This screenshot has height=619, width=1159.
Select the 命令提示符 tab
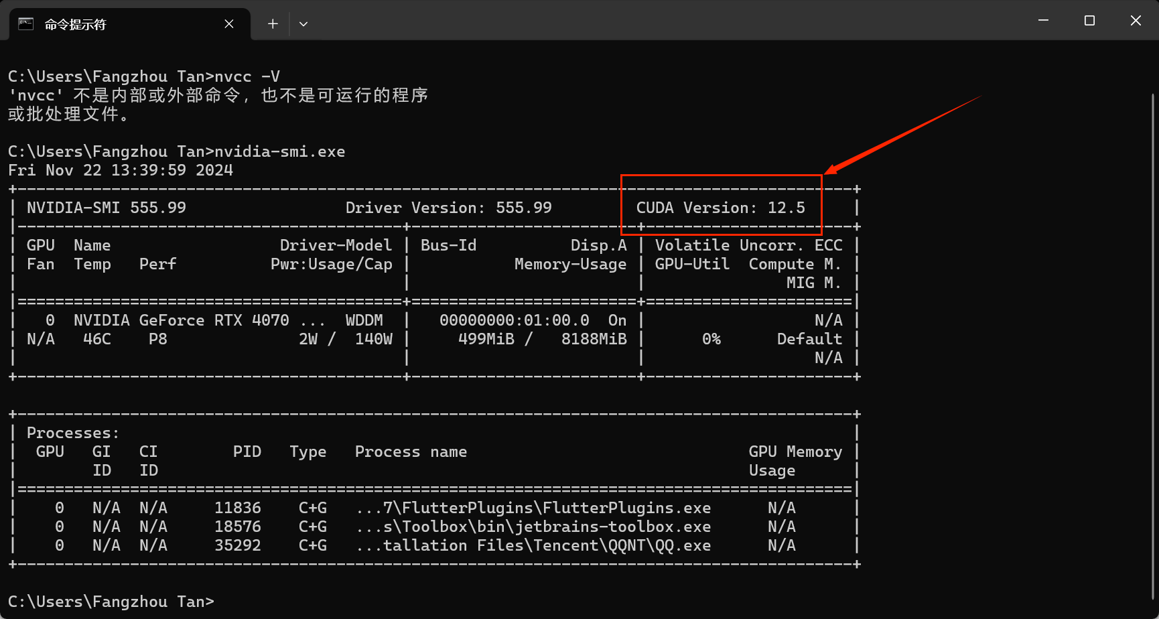pyautogui.click(x=129, y=24)
